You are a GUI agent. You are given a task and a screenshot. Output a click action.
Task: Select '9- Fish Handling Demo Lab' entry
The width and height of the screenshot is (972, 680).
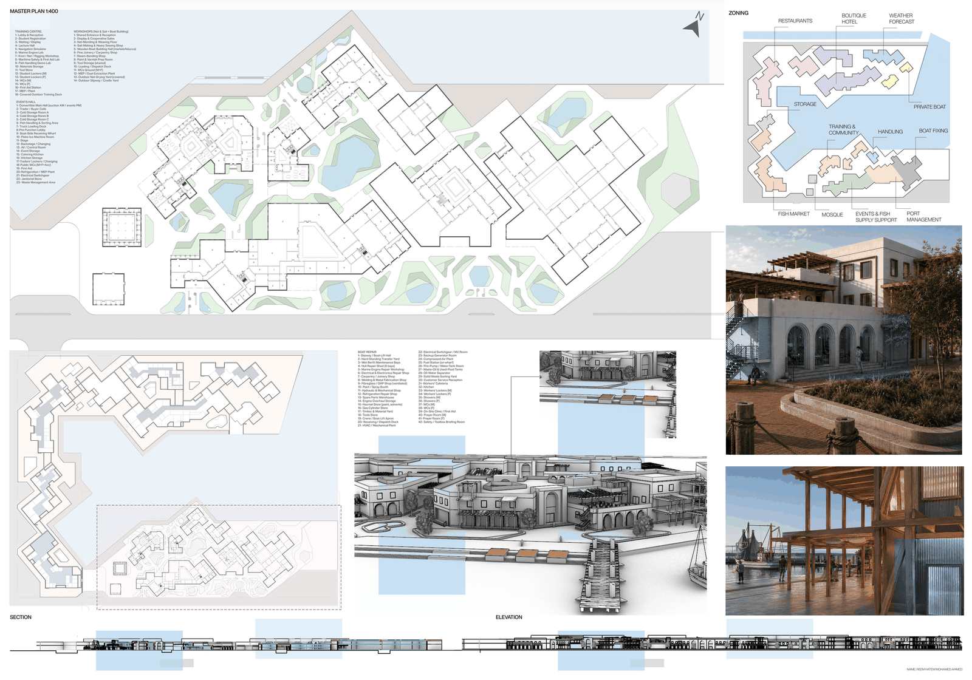33,63
